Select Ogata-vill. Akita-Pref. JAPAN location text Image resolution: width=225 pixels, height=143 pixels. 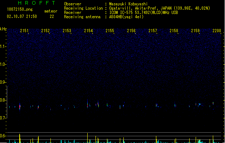click(x=141, y=8)
